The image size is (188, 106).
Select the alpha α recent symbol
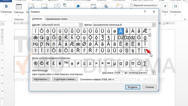tap(121, 64)
